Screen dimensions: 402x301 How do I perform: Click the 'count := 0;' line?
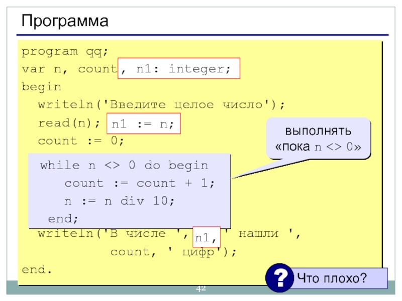pyautogui.click(x=80, y=141)
